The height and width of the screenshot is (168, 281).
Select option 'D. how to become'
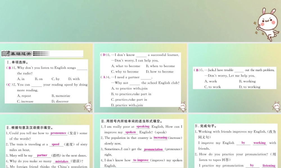[x=160, y=72]
